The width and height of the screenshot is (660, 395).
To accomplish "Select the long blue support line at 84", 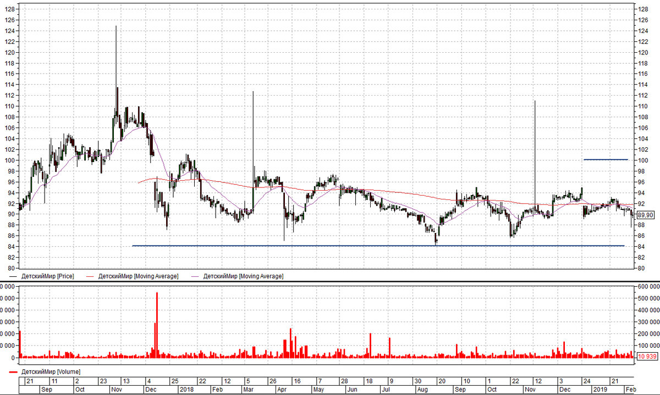I will 378,246.
